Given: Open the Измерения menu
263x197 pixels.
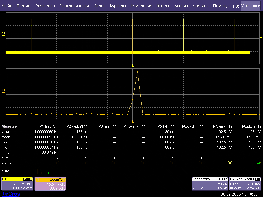Looking at the screenshot, I should click(141, 6).
